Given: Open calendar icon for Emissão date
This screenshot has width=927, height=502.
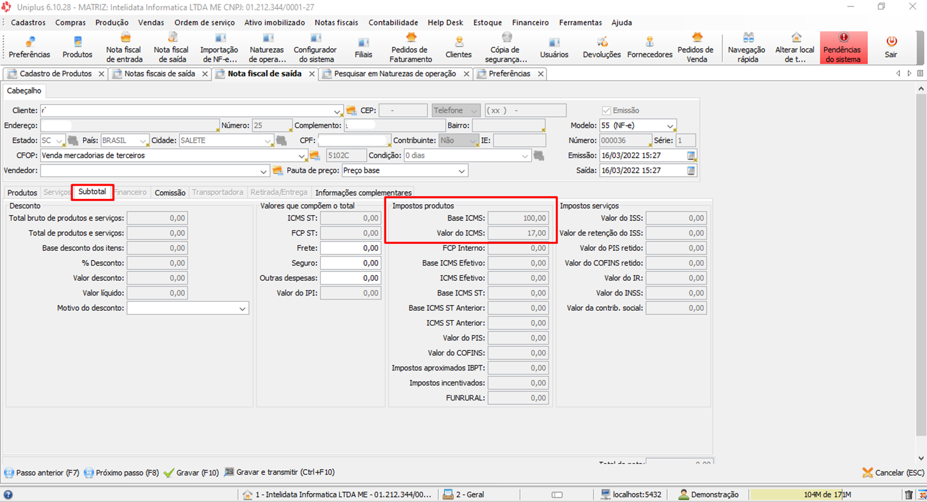Looking at the screenshot, I should (691, 156).
